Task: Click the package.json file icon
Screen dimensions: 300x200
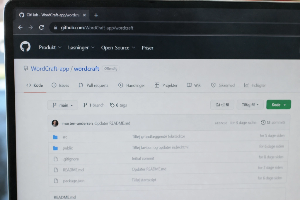Action: tap(56, 181)
